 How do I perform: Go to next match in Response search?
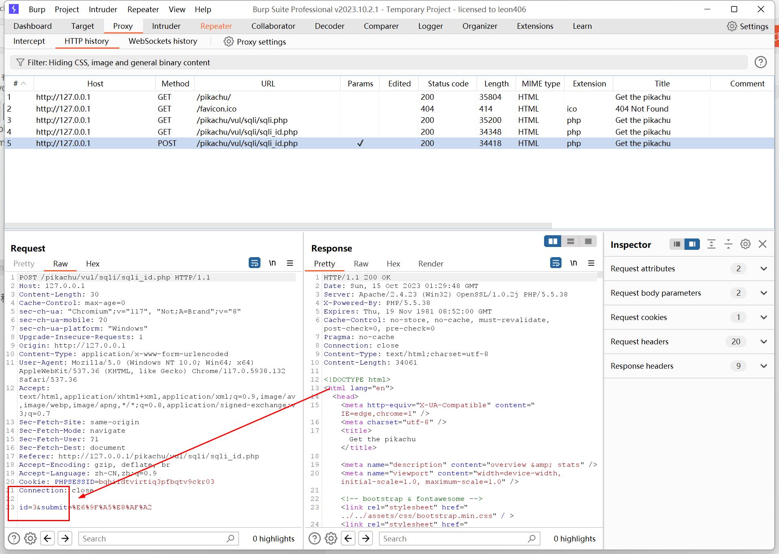[366, 538]
